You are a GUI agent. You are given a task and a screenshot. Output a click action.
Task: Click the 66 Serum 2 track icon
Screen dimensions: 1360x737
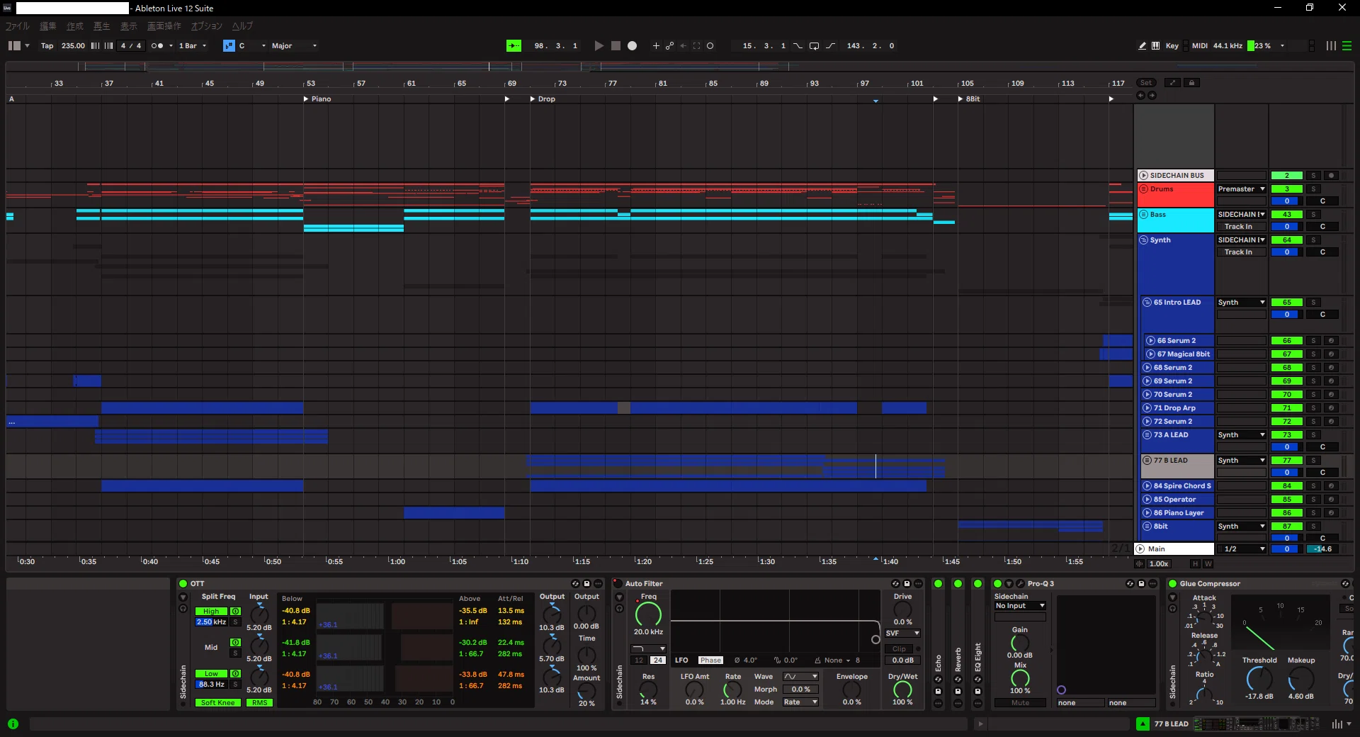coord(1151,341)
